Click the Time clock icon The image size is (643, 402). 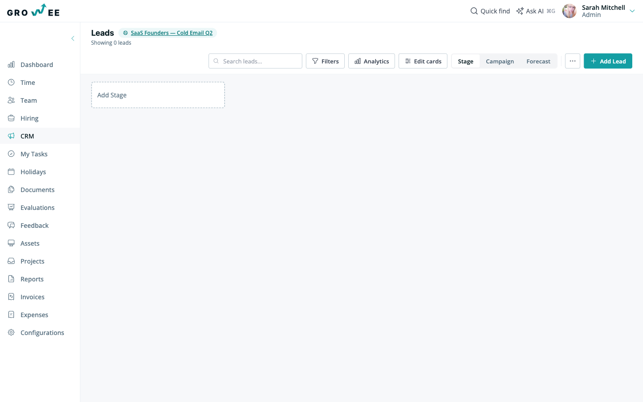11,83
